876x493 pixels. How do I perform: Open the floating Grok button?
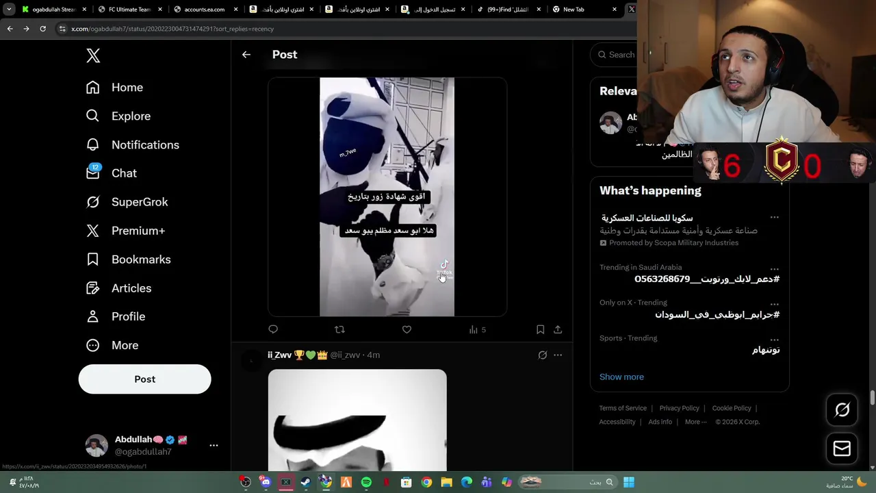tap(842, 409)
